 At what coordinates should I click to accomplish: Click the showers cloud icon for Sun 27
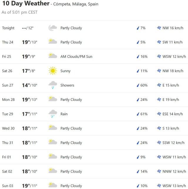coord(53,85)
